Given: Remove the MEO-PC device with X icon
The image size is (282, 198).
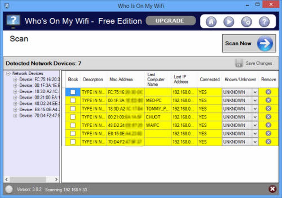Looking at the screenshot, I should coord(268,100).
